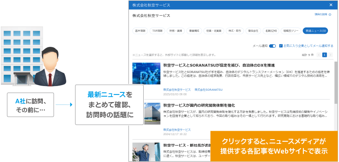Viewport: 339px width, 162px height.
Task: Switch to the TSR情報 tab
Action: [157, 31]
